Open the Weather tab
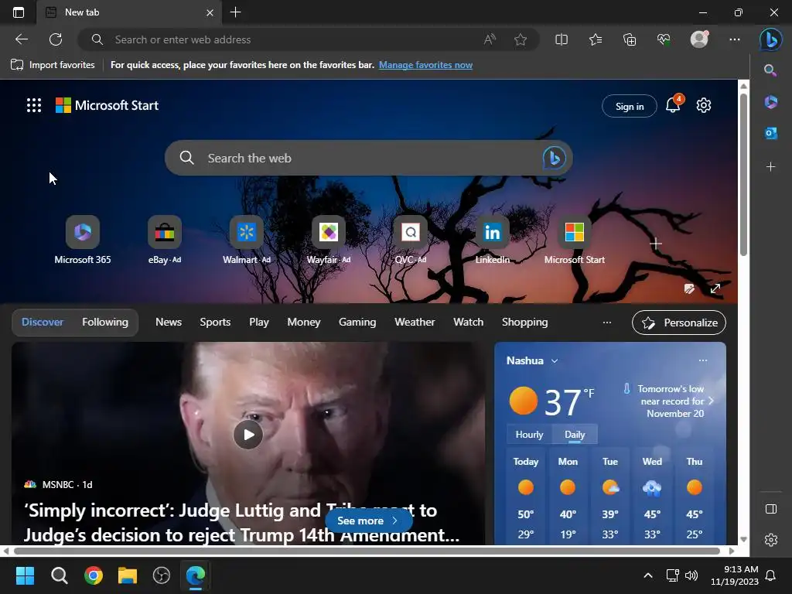This screenshot has width=792, height=594. pos(415,323)
